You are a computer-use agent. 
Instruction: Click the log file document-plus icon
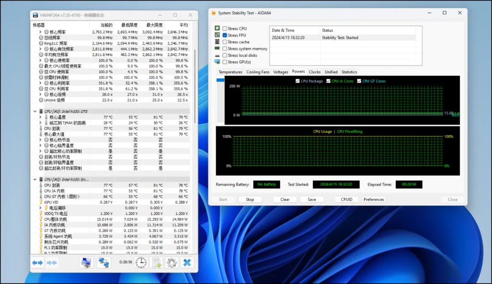[x=156, y=263]
